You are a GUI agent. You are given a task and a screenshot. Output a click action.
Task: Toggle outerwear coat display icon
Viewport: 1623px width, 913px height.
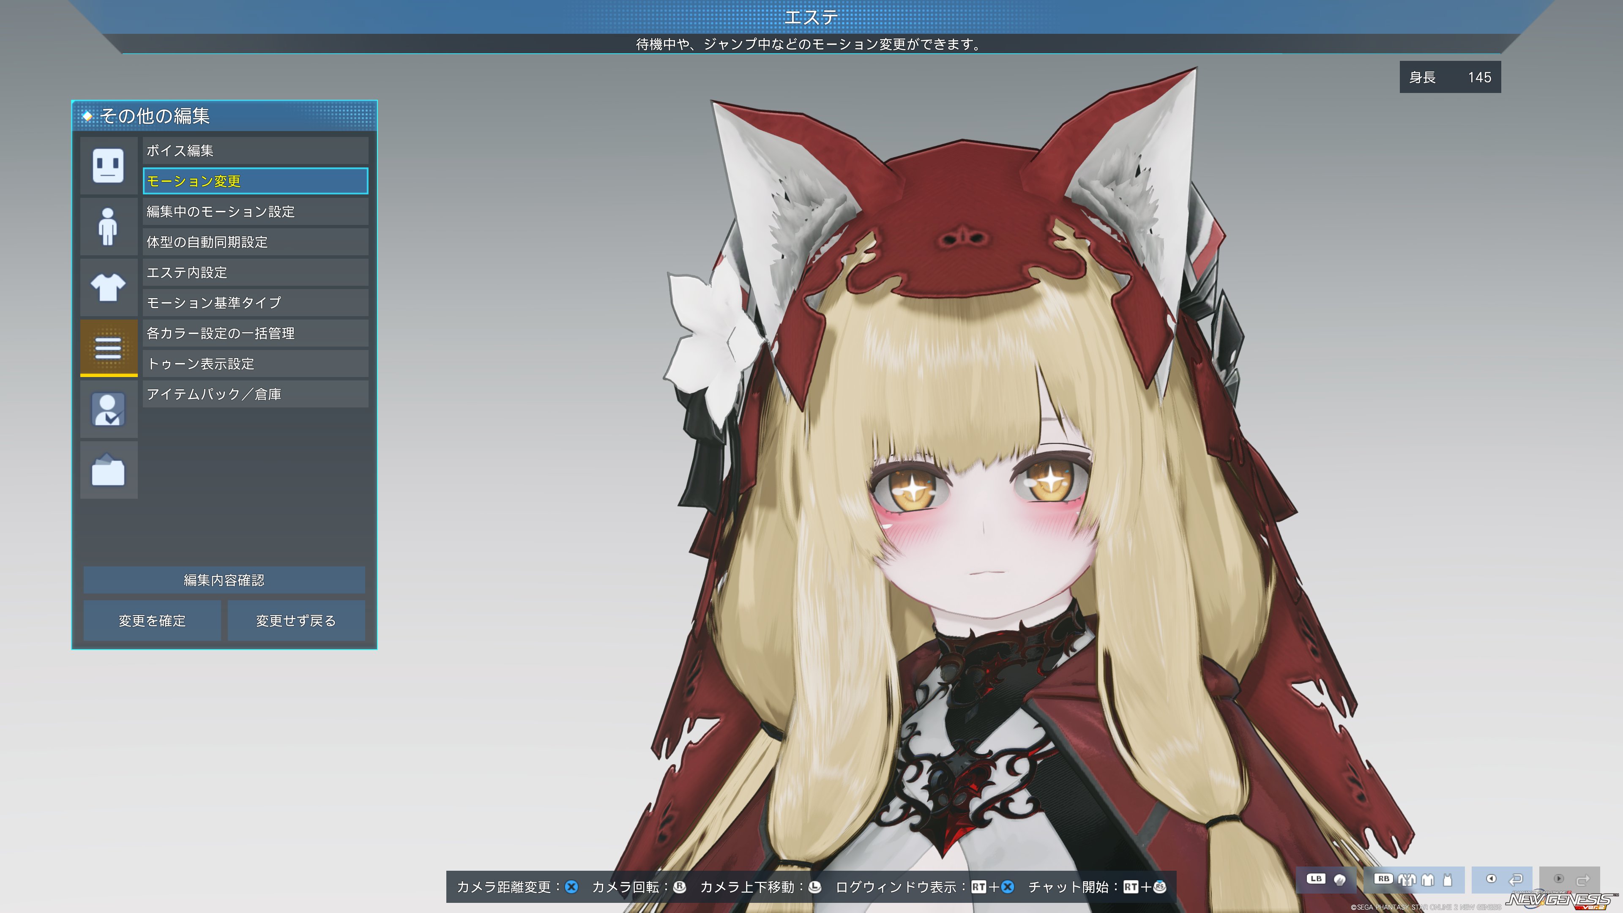[1407, 880]
